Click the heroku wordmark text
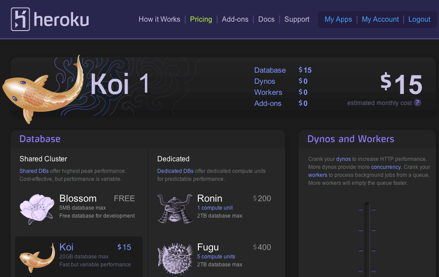 61,20
